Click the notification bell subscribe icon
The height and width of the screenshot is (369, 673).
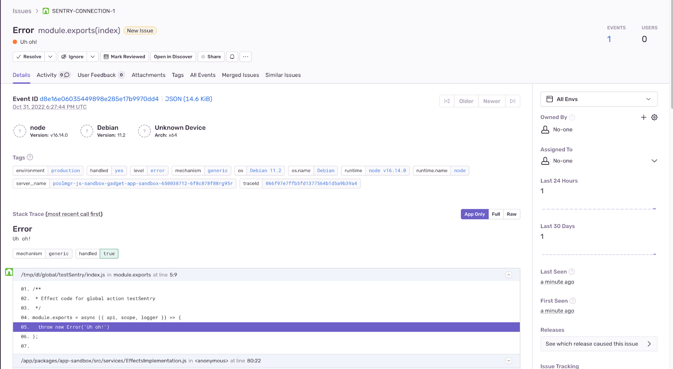[x=232, y=57]
